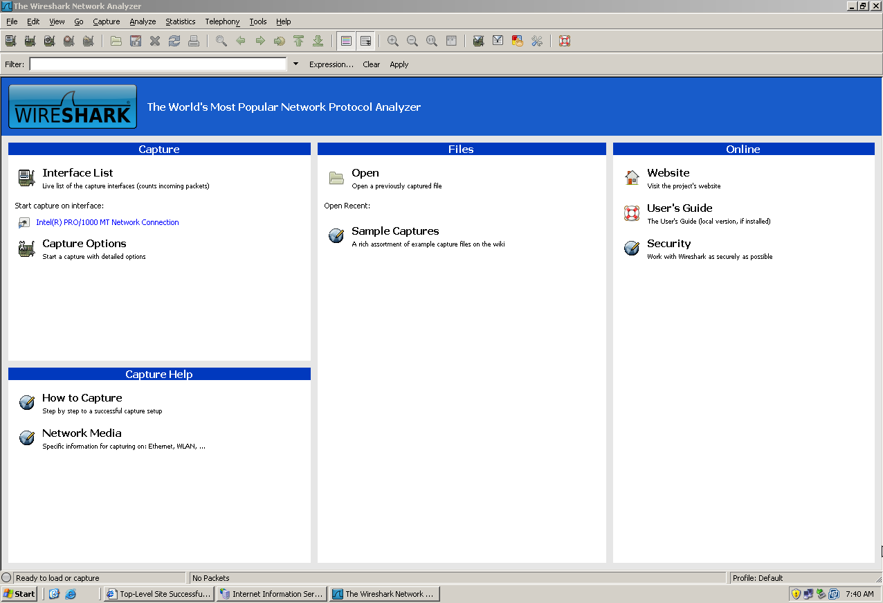883x603 pixels.
Task: Open the Telephony menu
Action: 222,21
